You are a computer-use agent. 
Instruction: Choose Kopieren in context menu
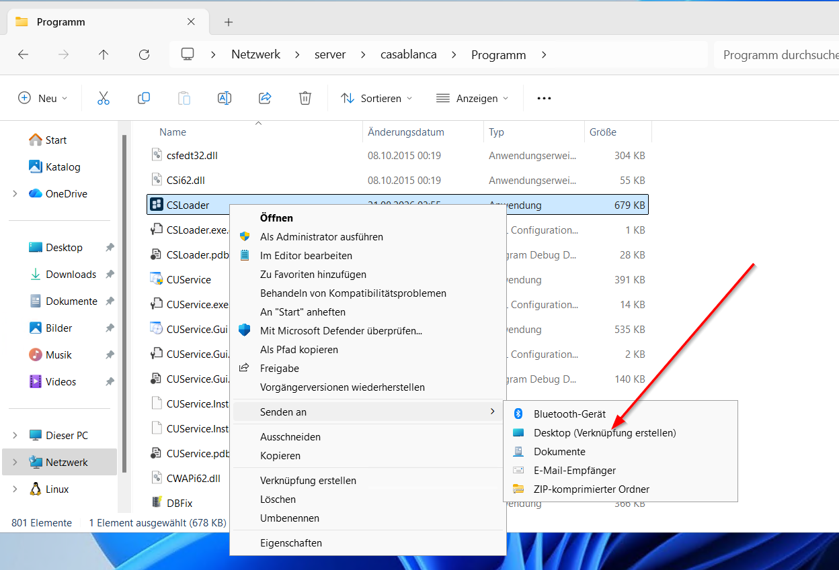pyautogui.click(x=368, y=456)
